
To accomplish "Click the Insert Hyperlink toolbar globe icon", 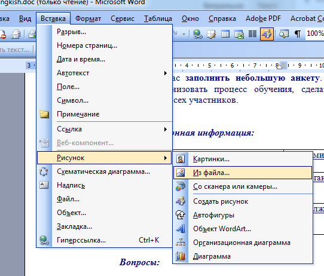I will 198,34.
